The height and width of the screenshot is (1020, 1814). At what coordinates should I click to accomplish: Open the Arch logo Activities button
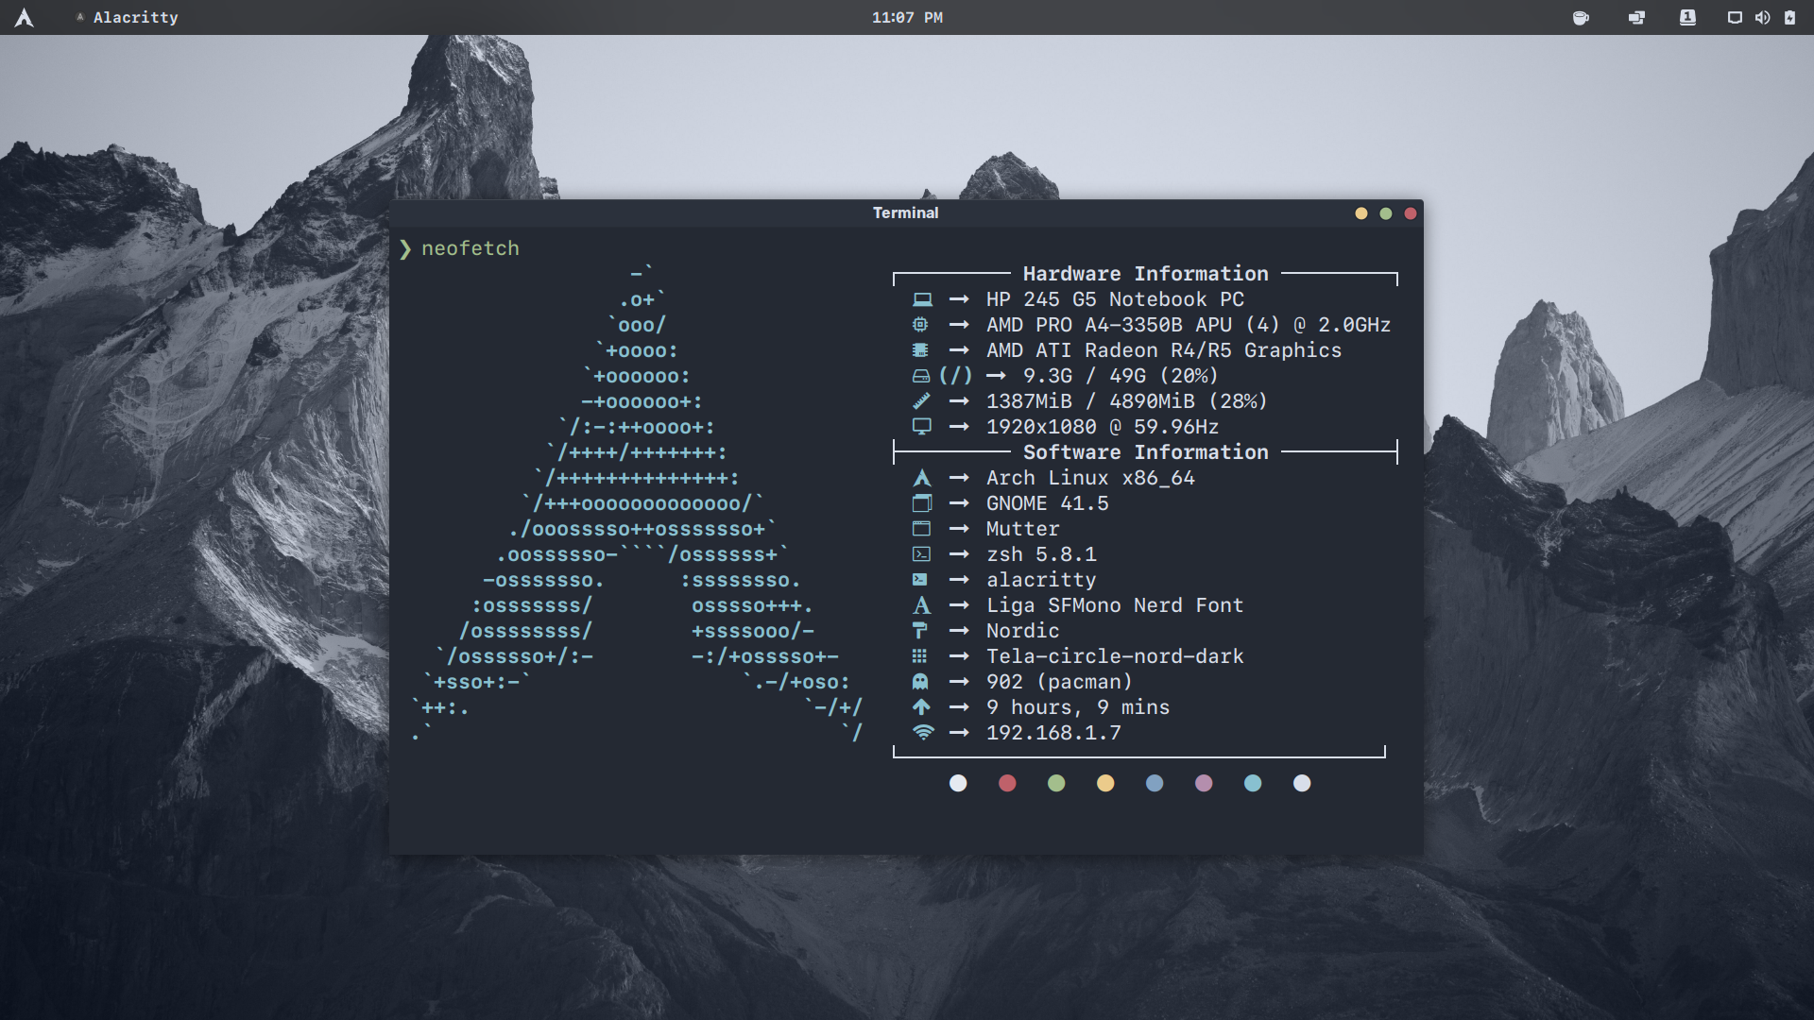(25, 17)
